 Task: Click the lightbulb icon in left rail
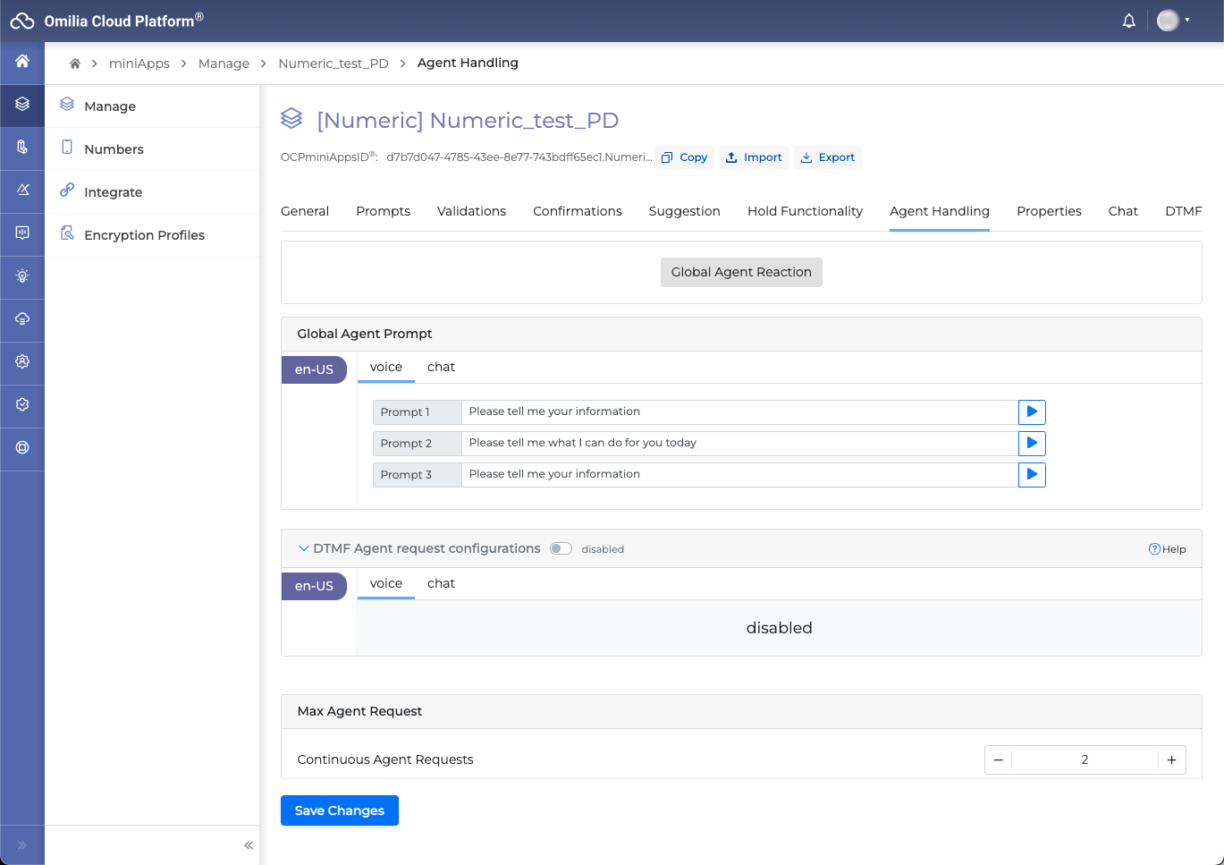(22, 276)
